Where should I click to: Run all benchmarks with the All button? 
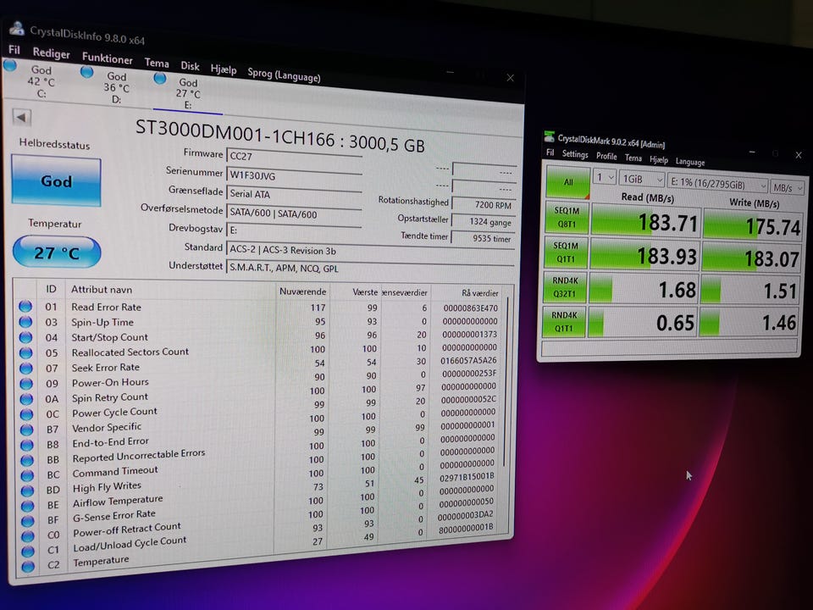(x=568, y=182)
